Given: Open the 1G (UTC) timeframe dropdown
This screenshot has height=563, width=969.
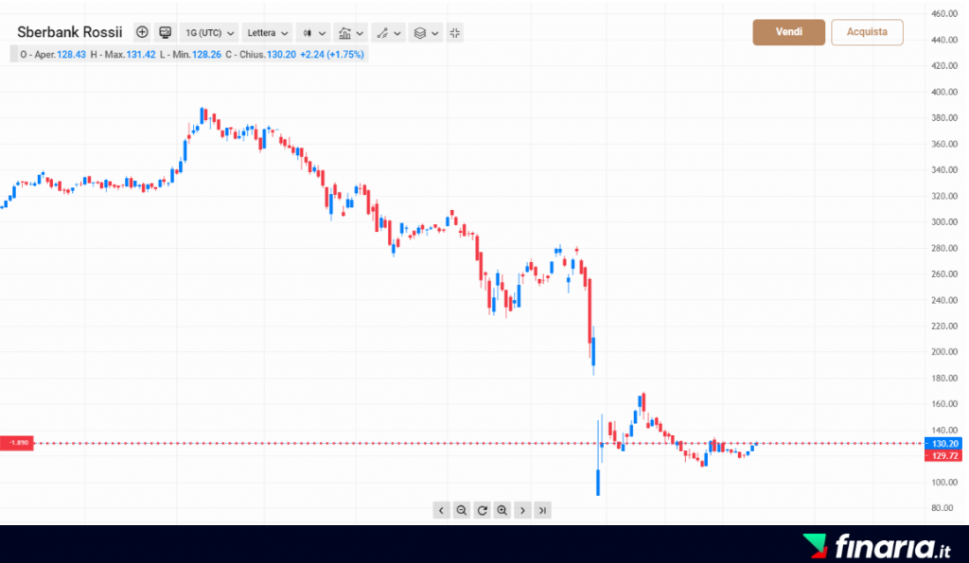Looking at the screenshot, I should 209,33.
